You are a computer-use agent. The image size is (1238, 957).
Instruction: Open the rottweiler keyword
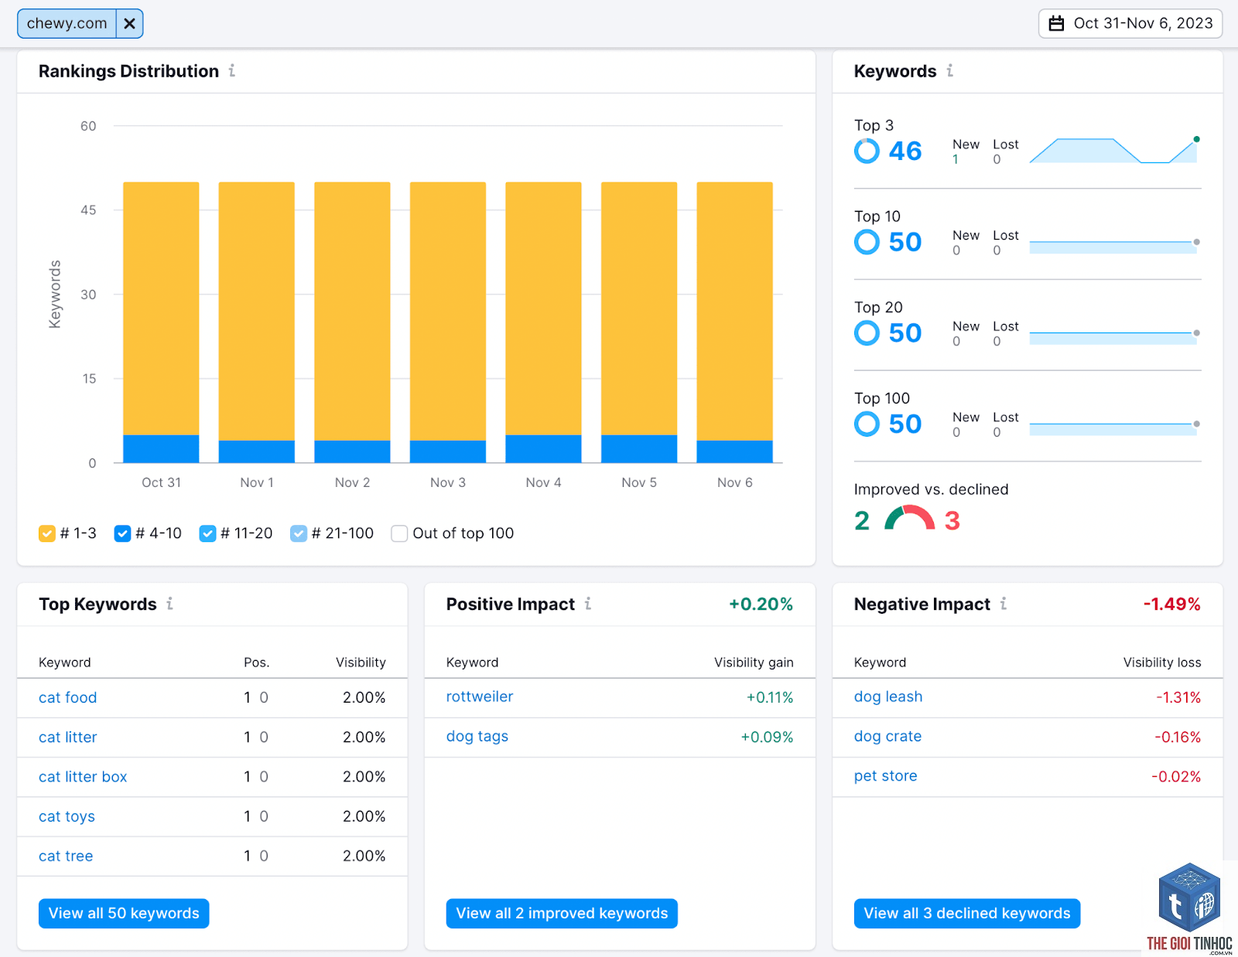[480, 696]
